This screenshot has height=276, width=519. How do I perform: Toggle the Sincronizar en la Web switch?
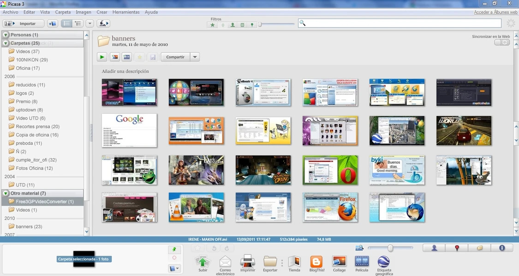502,42
